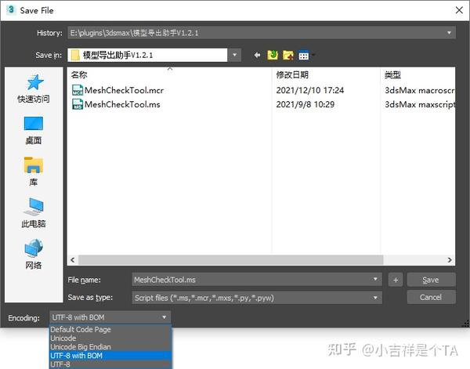Click the Cancel button
This screenshot has height=369, width=470.
(431, 298)
